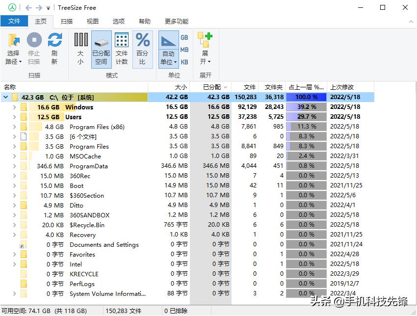Sort by the 上次修改 column header
Image resolution: width=417 pixels, height=316 pixels.
pyautogui.click(x=341, y=87)
